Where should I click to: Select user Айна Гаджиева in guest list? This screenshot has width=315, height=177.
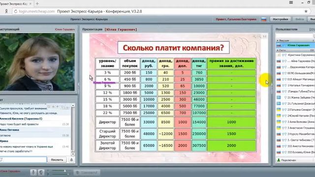click(x=295, y=61)
